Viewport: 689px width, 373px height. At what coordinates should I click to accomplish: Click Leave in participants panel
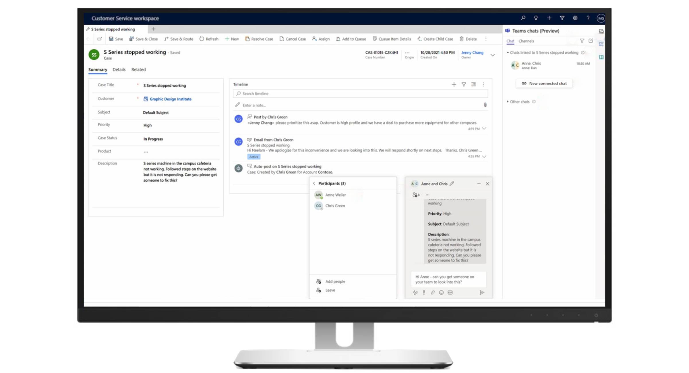click(x=326, y=290)
